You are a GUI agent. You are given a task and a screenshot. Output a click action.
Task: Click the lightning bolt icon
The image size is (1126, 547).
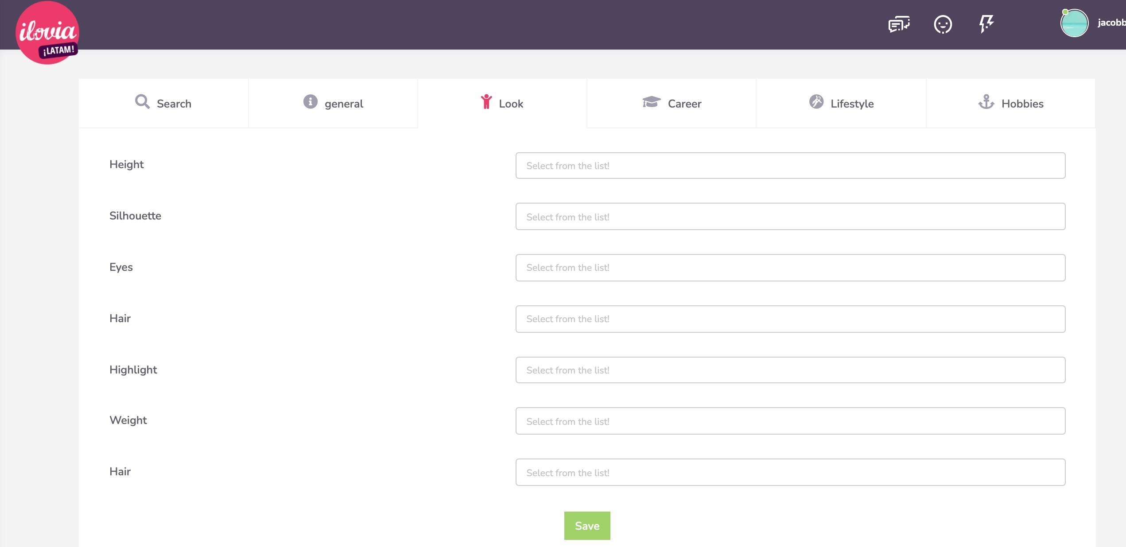pyautogui.click(x=986, y=24)
